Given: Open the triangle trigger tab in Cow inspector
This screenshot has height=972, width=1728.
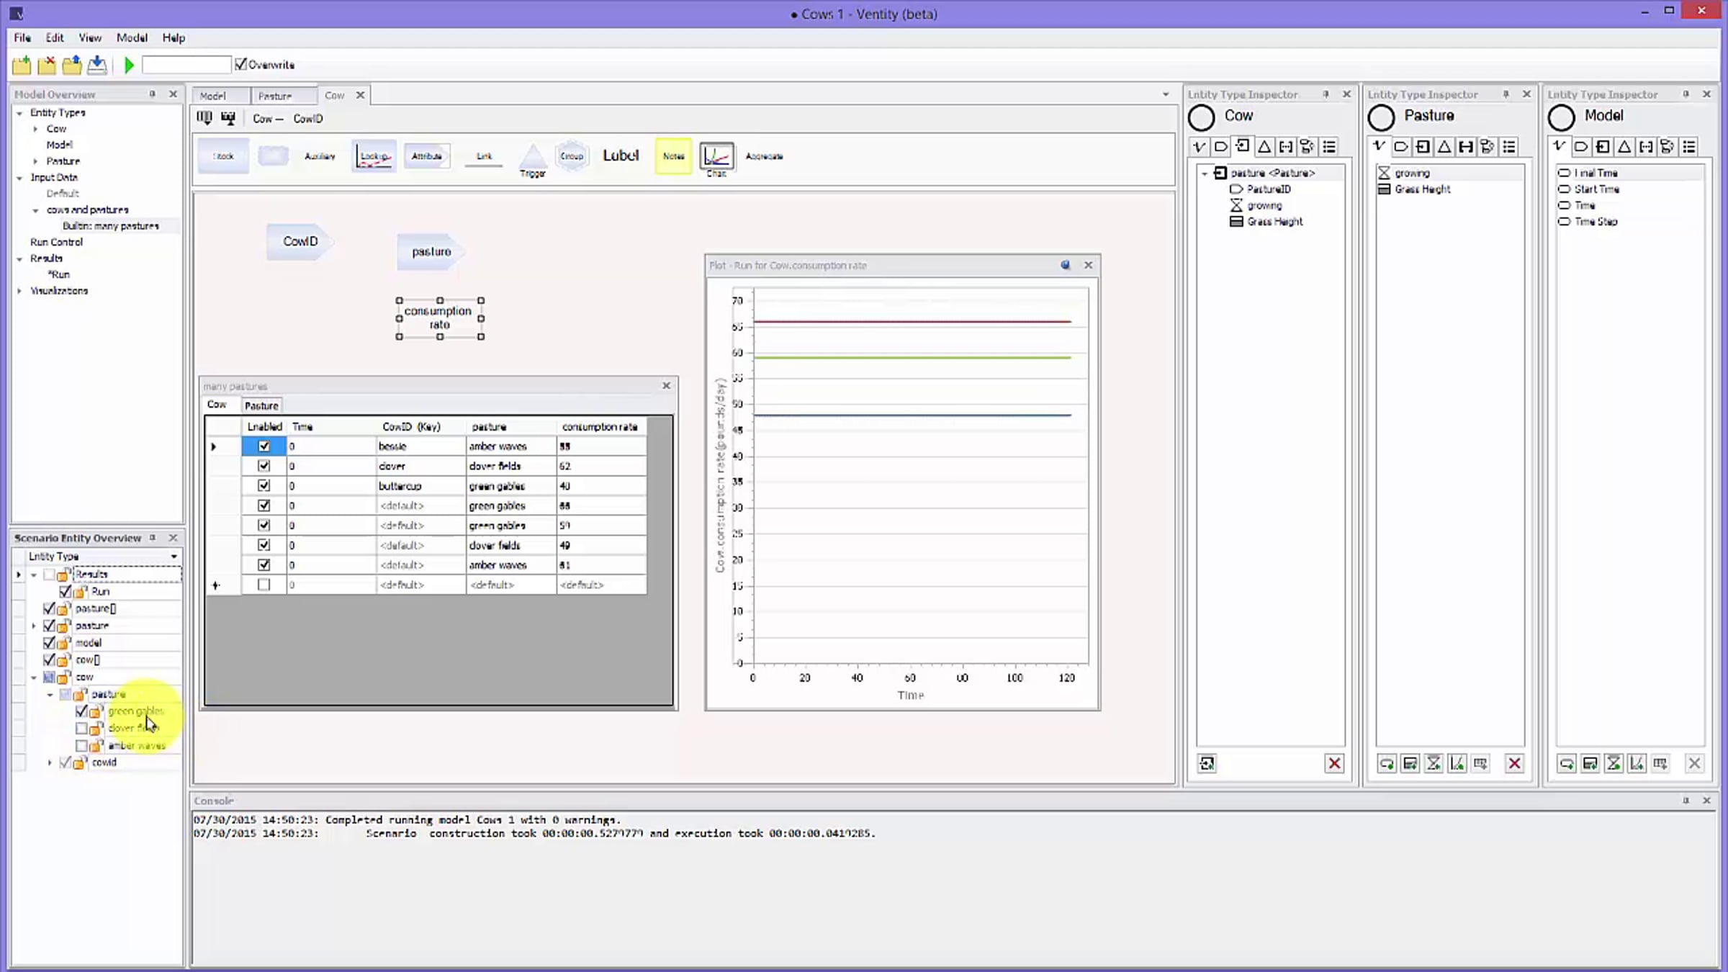Looking at the screenshot, I should [1264, 147].
